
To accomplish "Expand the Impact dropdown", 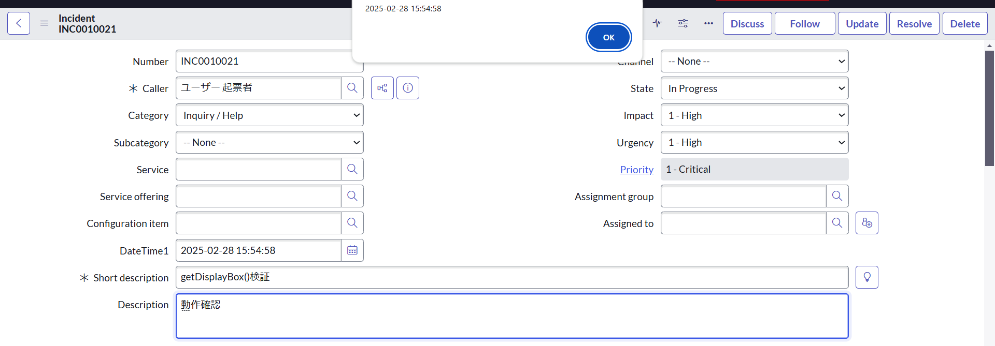I will click(x=755, y=115).
